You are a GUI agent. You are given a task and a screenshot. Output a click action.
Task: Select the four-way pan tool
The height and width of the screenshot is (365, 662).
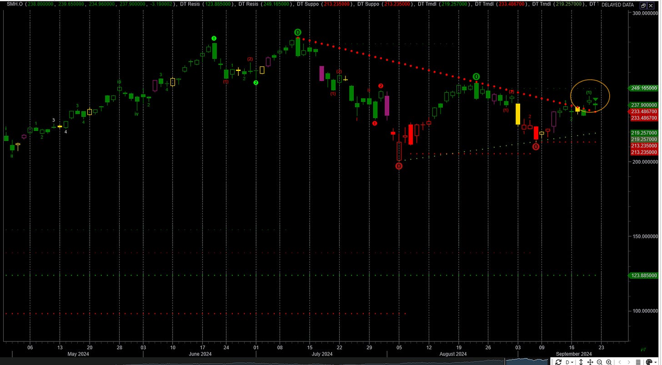pyautogui.click(x=590, y=362)
